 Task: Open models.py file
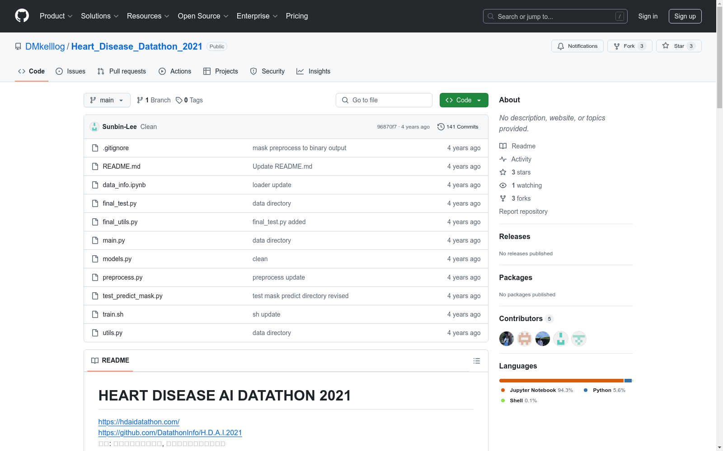117,259
